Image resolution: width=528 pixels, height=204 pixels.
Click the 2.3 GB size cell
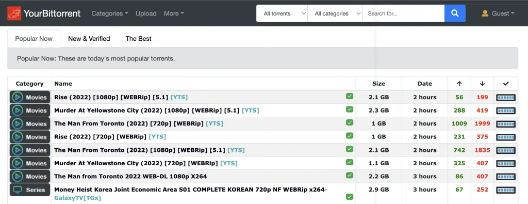point(378,110)
